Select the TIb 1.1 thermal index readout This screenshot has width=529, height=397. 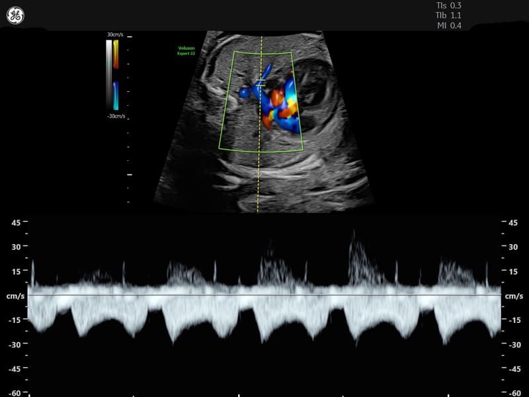pyautogui.click(x=449, y=15)
